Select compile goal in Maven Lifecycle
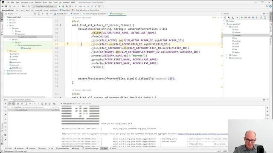Viewport: 273px width, 153px height. click(237, 35)
